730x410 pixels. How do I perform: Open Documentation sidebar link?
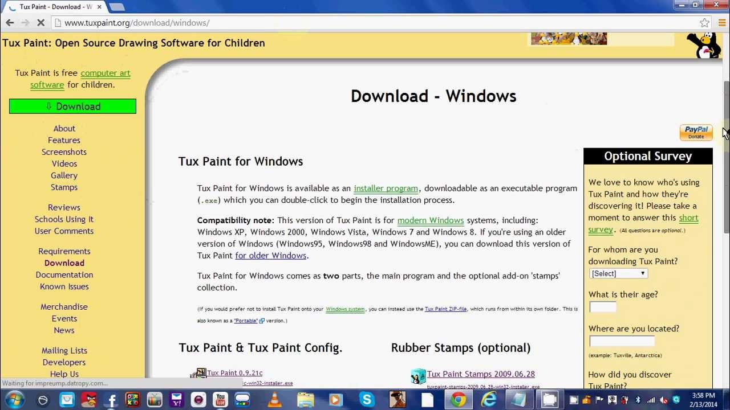coord(64,275)
